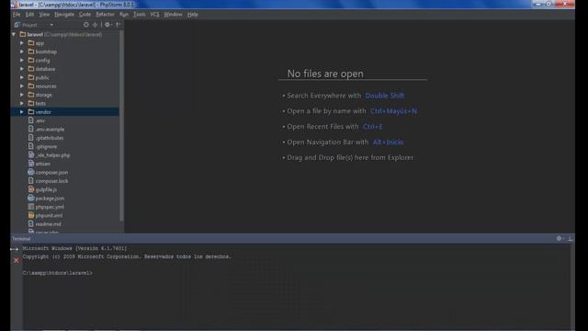Click the Project panel vertical scrollbar
Image resolution: width=588 pixels, height=331 pixels.
tap(121, 126)
